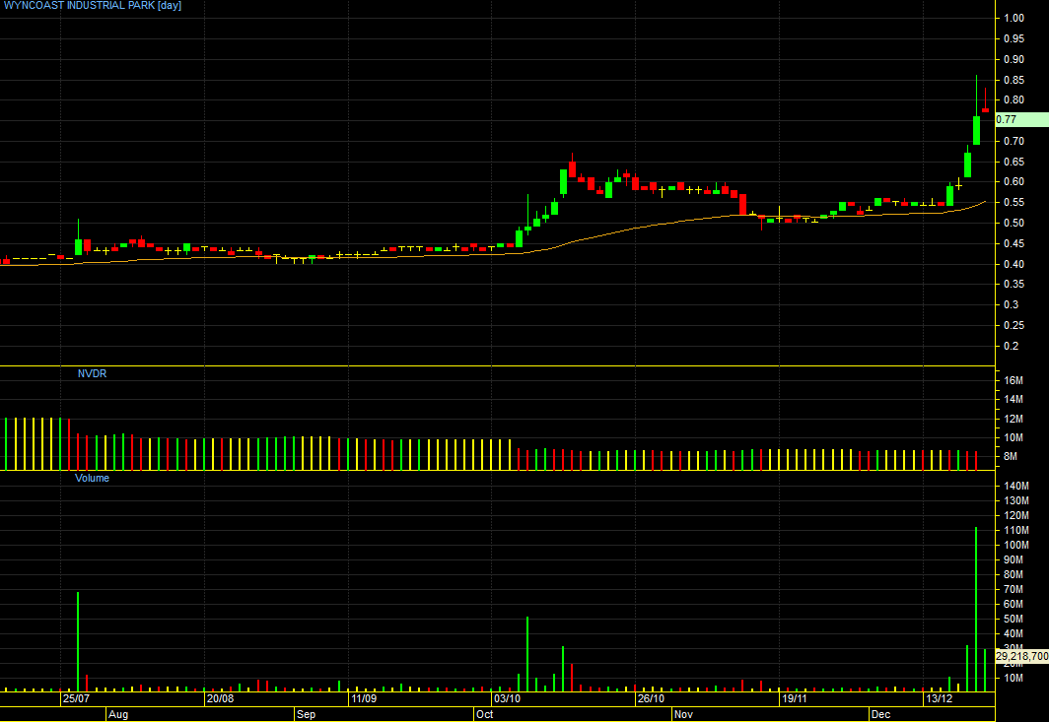The image size is (1049, 722).
Task: Click the Dec month label
Action: [881, 715]
